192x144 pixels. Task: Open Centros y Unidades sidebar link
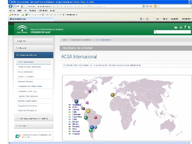coord(26,77)
